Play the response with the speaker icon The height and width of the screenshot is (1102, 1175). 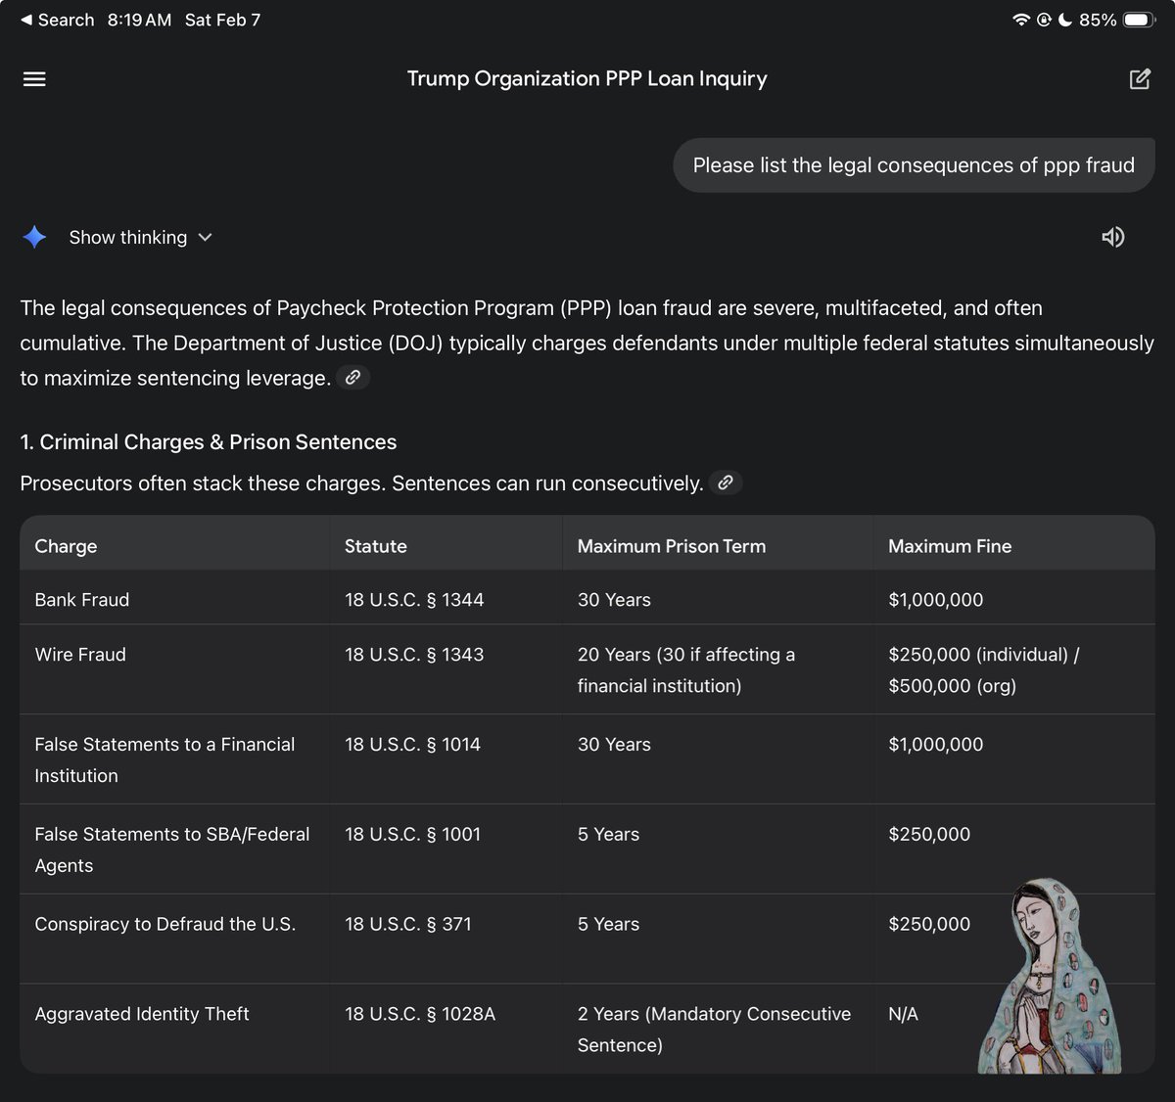click(1113, 237)
